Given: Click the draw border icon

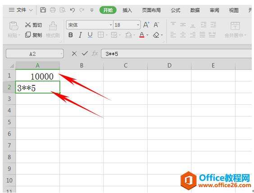Looking at the screenshot, I should [114, 35].
